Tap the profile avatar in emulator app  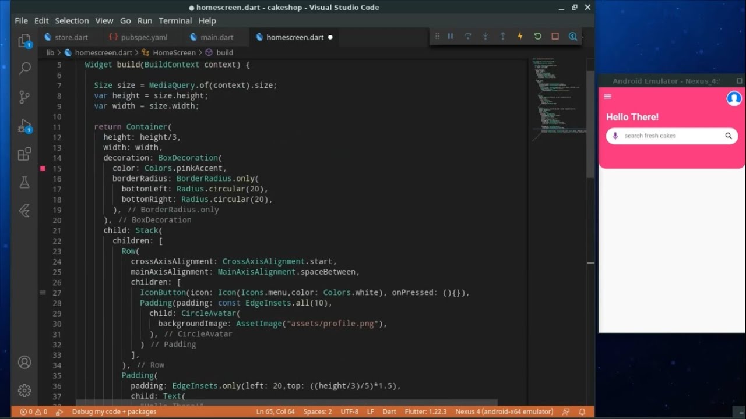pos(734,98)
